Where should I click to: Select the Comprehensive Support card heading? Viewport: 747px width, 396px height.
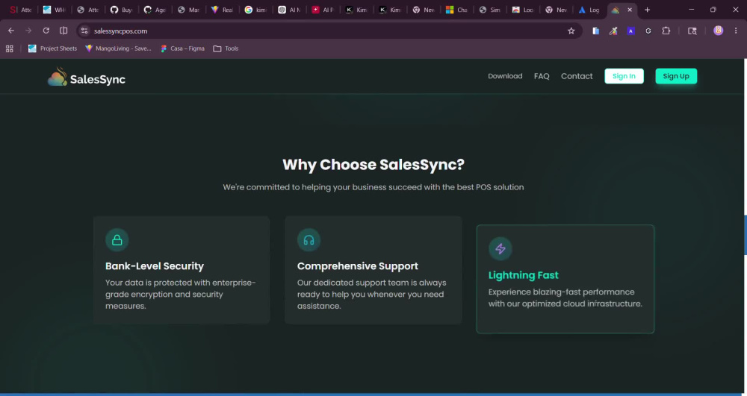pos(358,265)
